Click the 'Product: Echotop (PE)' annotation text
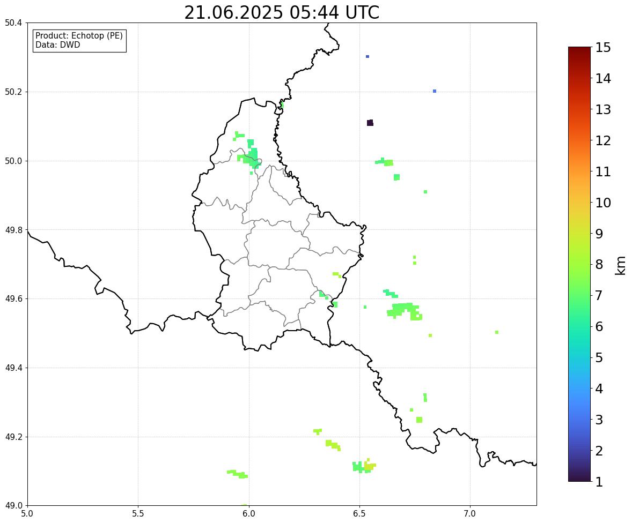The width and height of the screenshot is (632, 523). pos(79,35)
